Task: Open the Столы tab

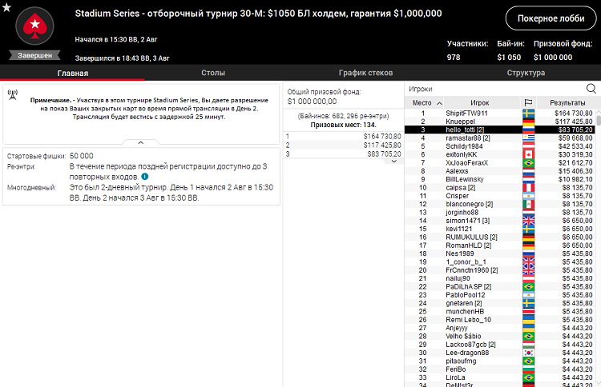Action: coord(213,73)
